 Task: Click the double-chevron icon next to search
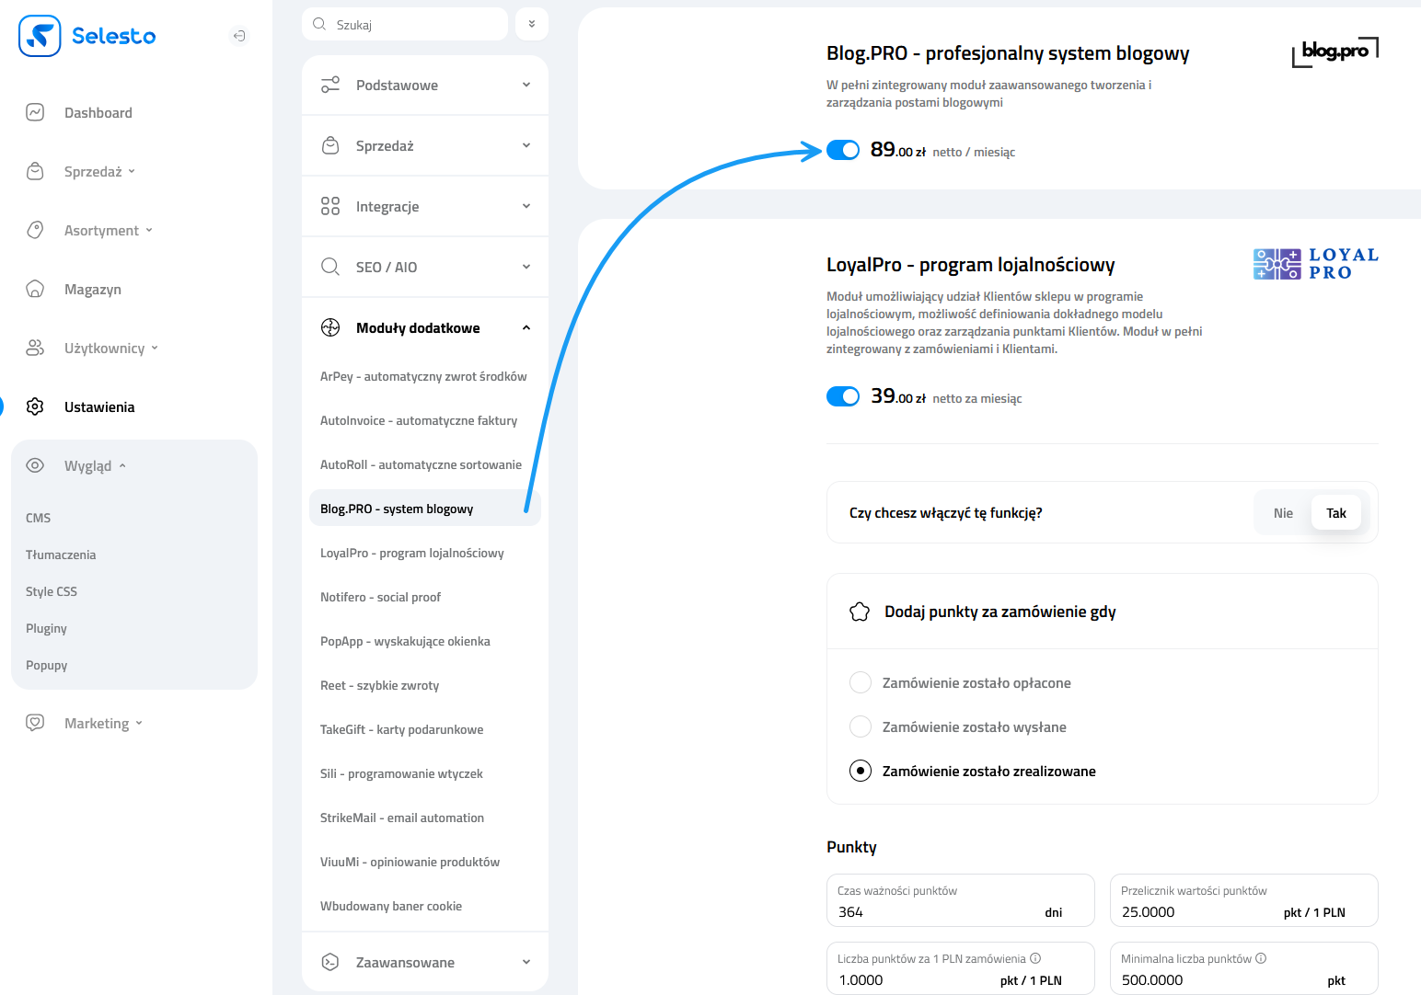click(x=532, y=24)
